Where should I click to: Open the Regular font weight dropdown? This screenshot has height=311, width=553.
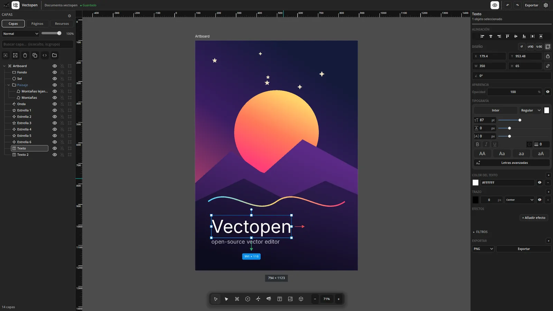(x=531, y=111)
